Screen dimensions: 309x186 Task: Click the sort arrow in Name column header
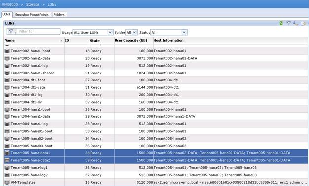click(61, 41)
